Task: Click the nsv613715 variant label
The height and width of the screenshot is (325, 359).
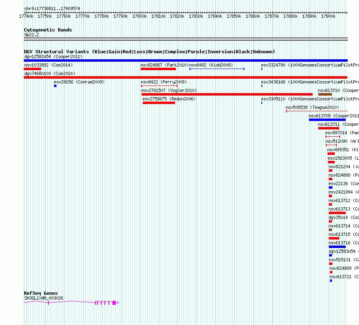Action: click(344, 234)
